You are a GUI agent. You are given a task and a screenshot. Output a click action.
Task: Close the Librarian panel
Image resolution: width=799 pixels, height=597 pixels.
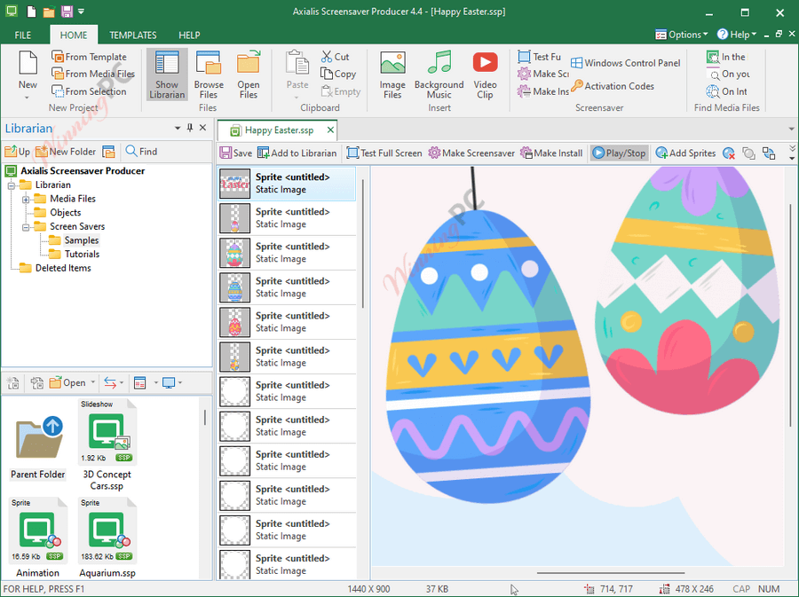click(x=202, y=128)
